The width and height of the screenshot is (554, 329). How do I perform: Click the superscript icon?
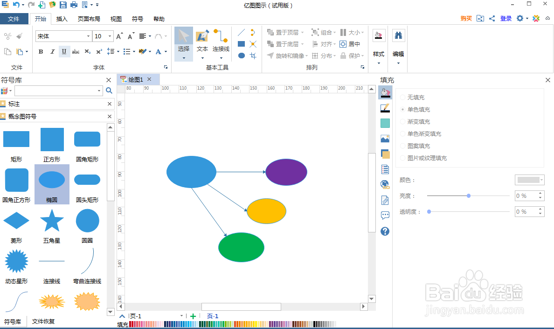(x=99, y=52)
